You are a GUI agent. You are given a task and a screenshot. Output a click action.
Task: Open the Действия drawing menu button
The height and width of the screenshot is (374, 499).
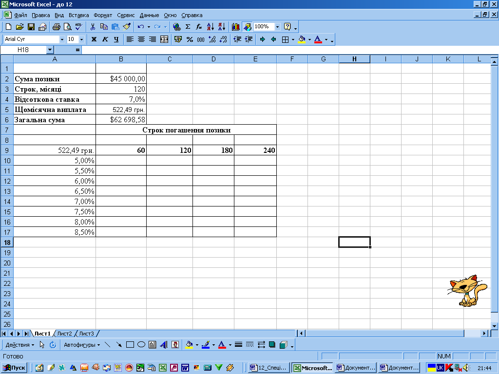point(19,345)
